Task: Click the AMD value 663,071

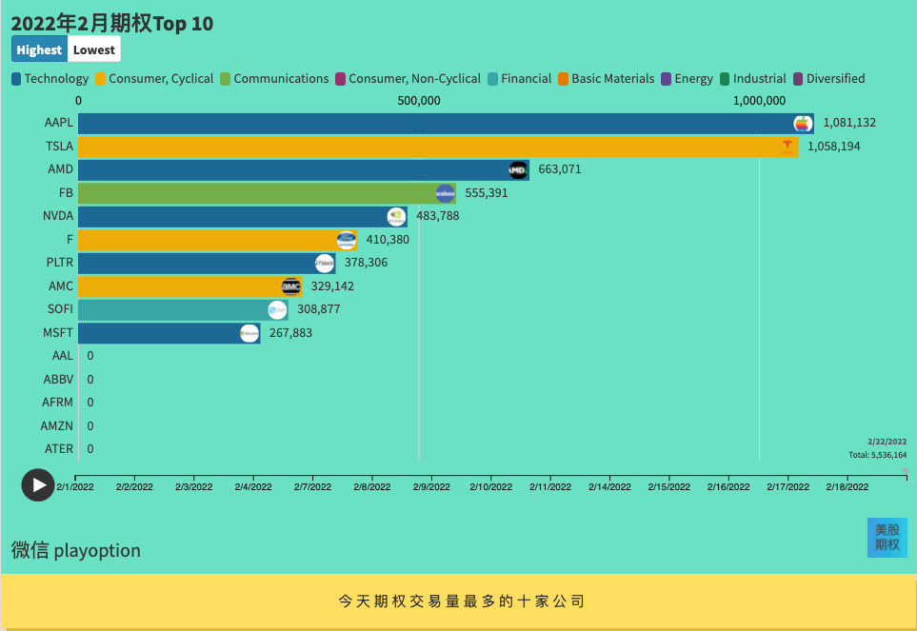Action: click(x=560, y=169)
